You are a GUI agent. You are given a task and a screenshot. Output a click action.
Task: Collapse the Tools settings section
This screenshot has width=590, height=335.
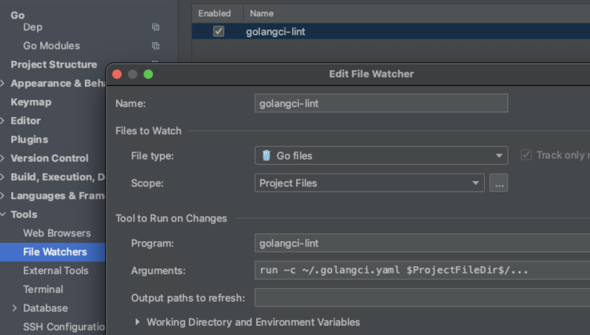coord(3,214)
